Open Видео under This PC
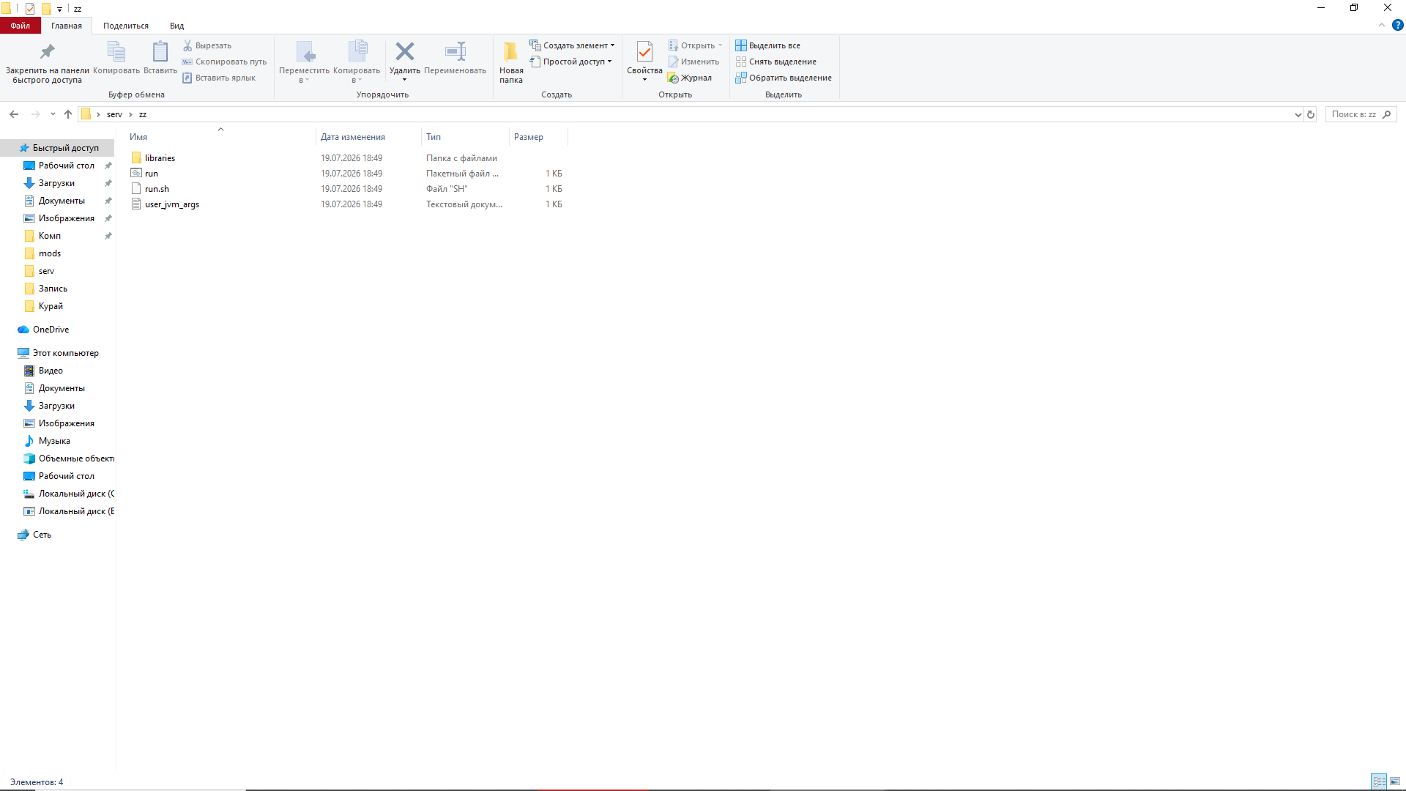This screenshot has width=1406, height=791. (x=51, y=371)
